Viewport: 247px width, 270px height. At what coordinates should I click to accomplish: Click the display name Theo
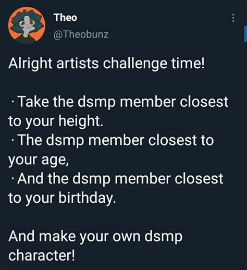(x=65, y=18)
